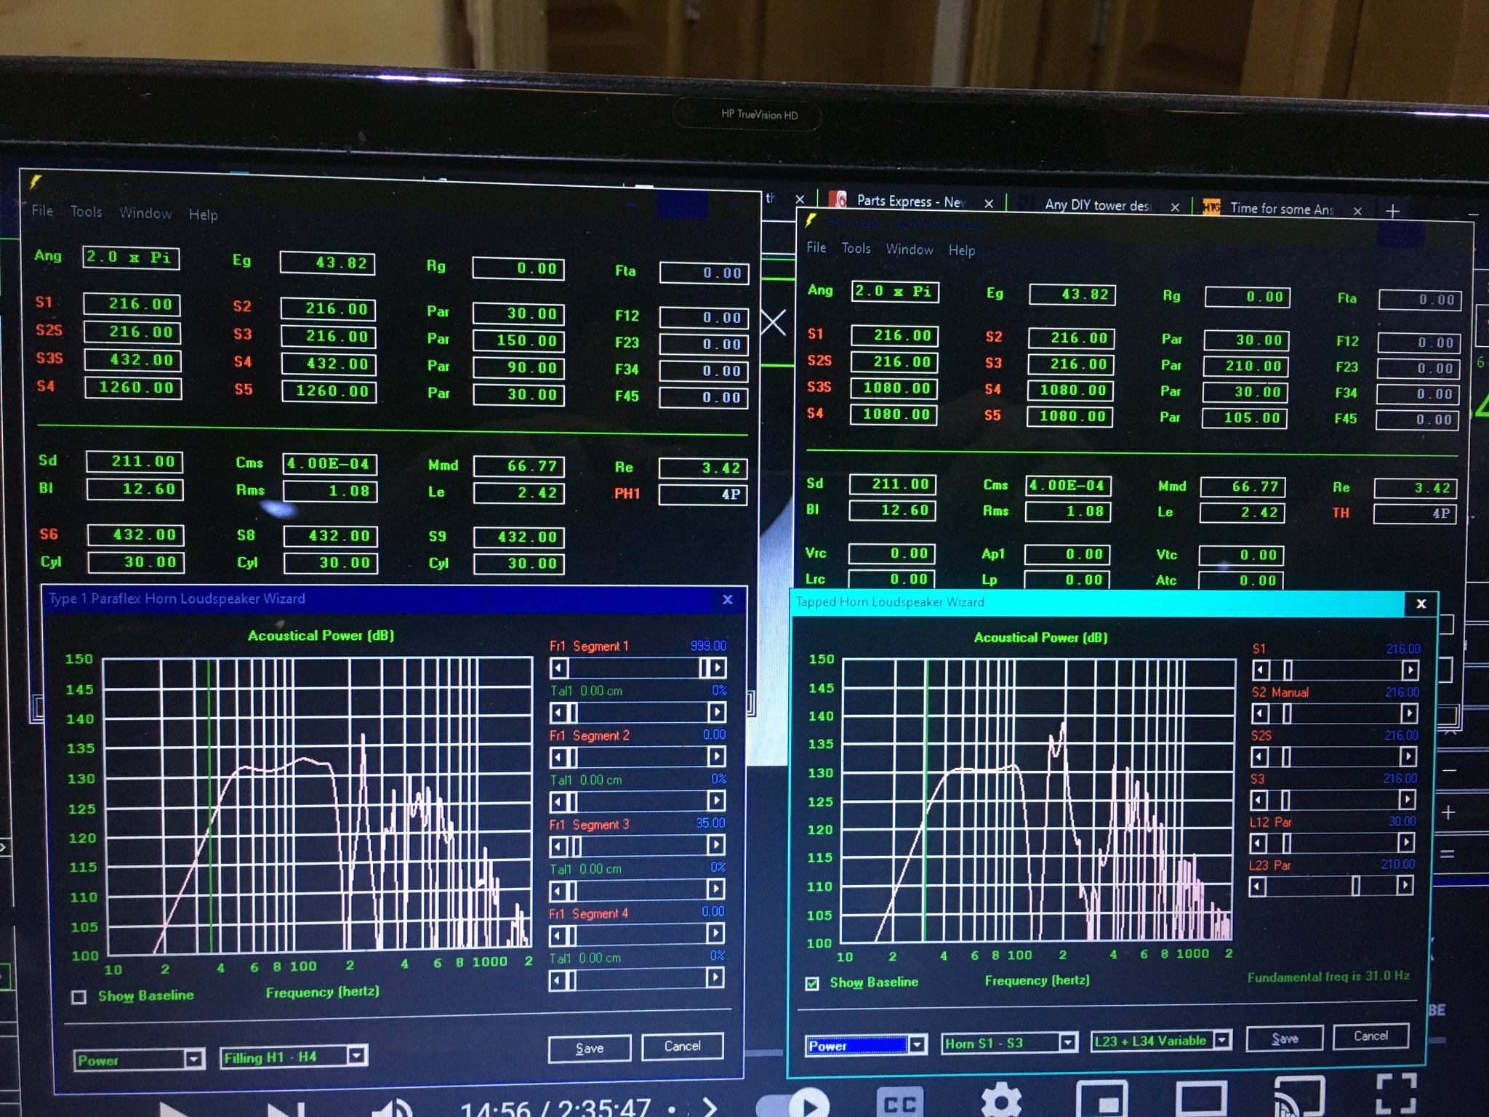1489x1117 pixels.
Task: Click left arrow of S2S slider
Action: (1260, 757)
